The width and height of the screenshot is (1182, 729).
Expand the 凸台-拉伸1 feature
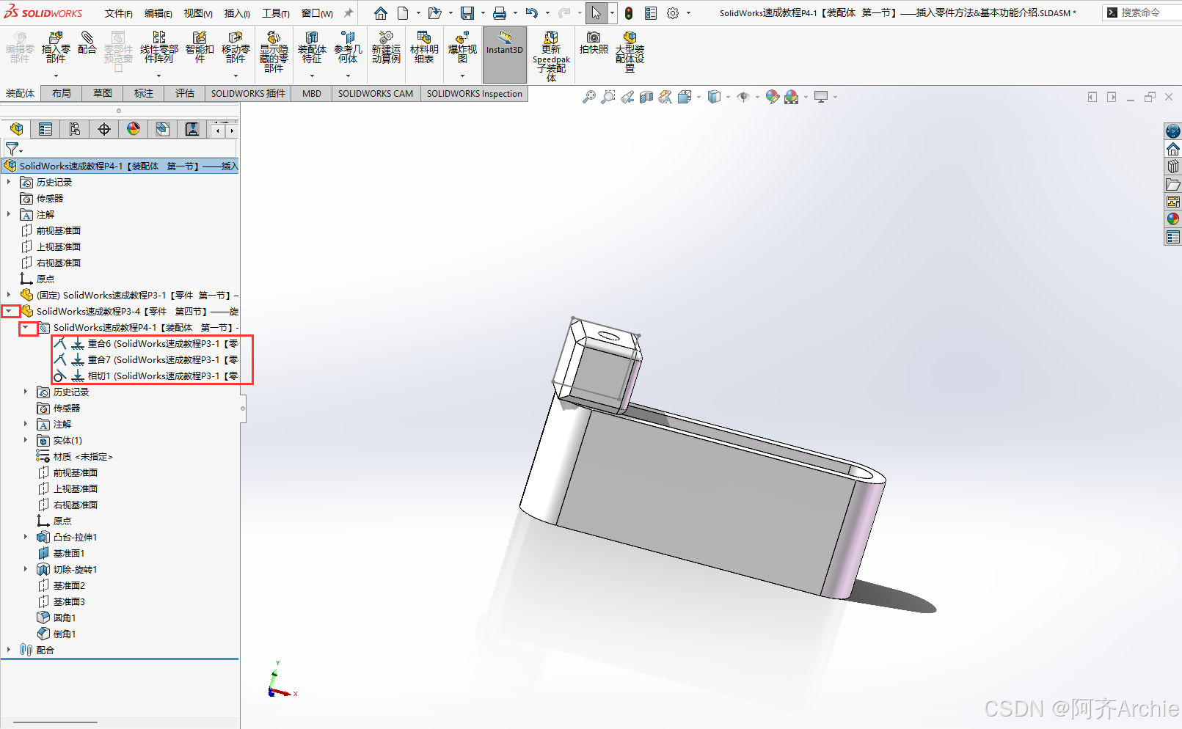click(26, 537)
